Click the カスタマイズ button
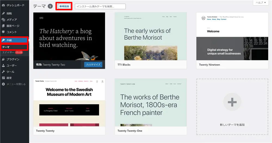 tap(93, 65)
